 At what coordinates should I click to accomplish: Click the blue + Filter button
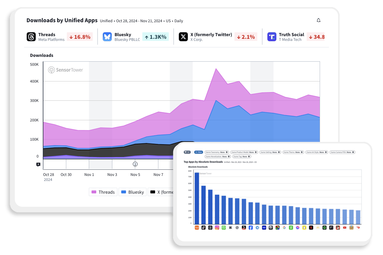(198, 152)
